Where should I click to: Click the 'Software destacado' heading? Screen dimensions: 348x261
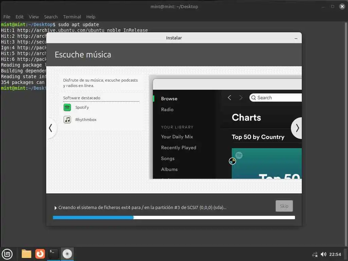[82, 98]
